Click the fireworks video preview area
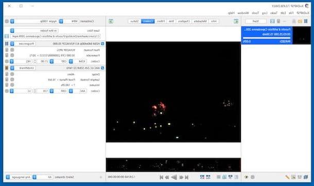This screenshot has width=314, height=186. pos(173,92)
